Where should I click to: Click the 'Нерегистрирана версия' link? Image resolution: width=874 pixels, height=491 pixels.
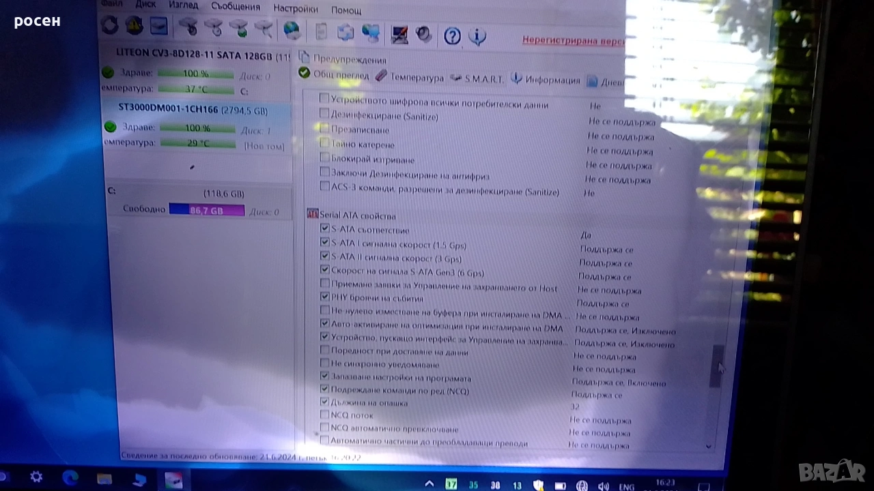click(572, 40)
